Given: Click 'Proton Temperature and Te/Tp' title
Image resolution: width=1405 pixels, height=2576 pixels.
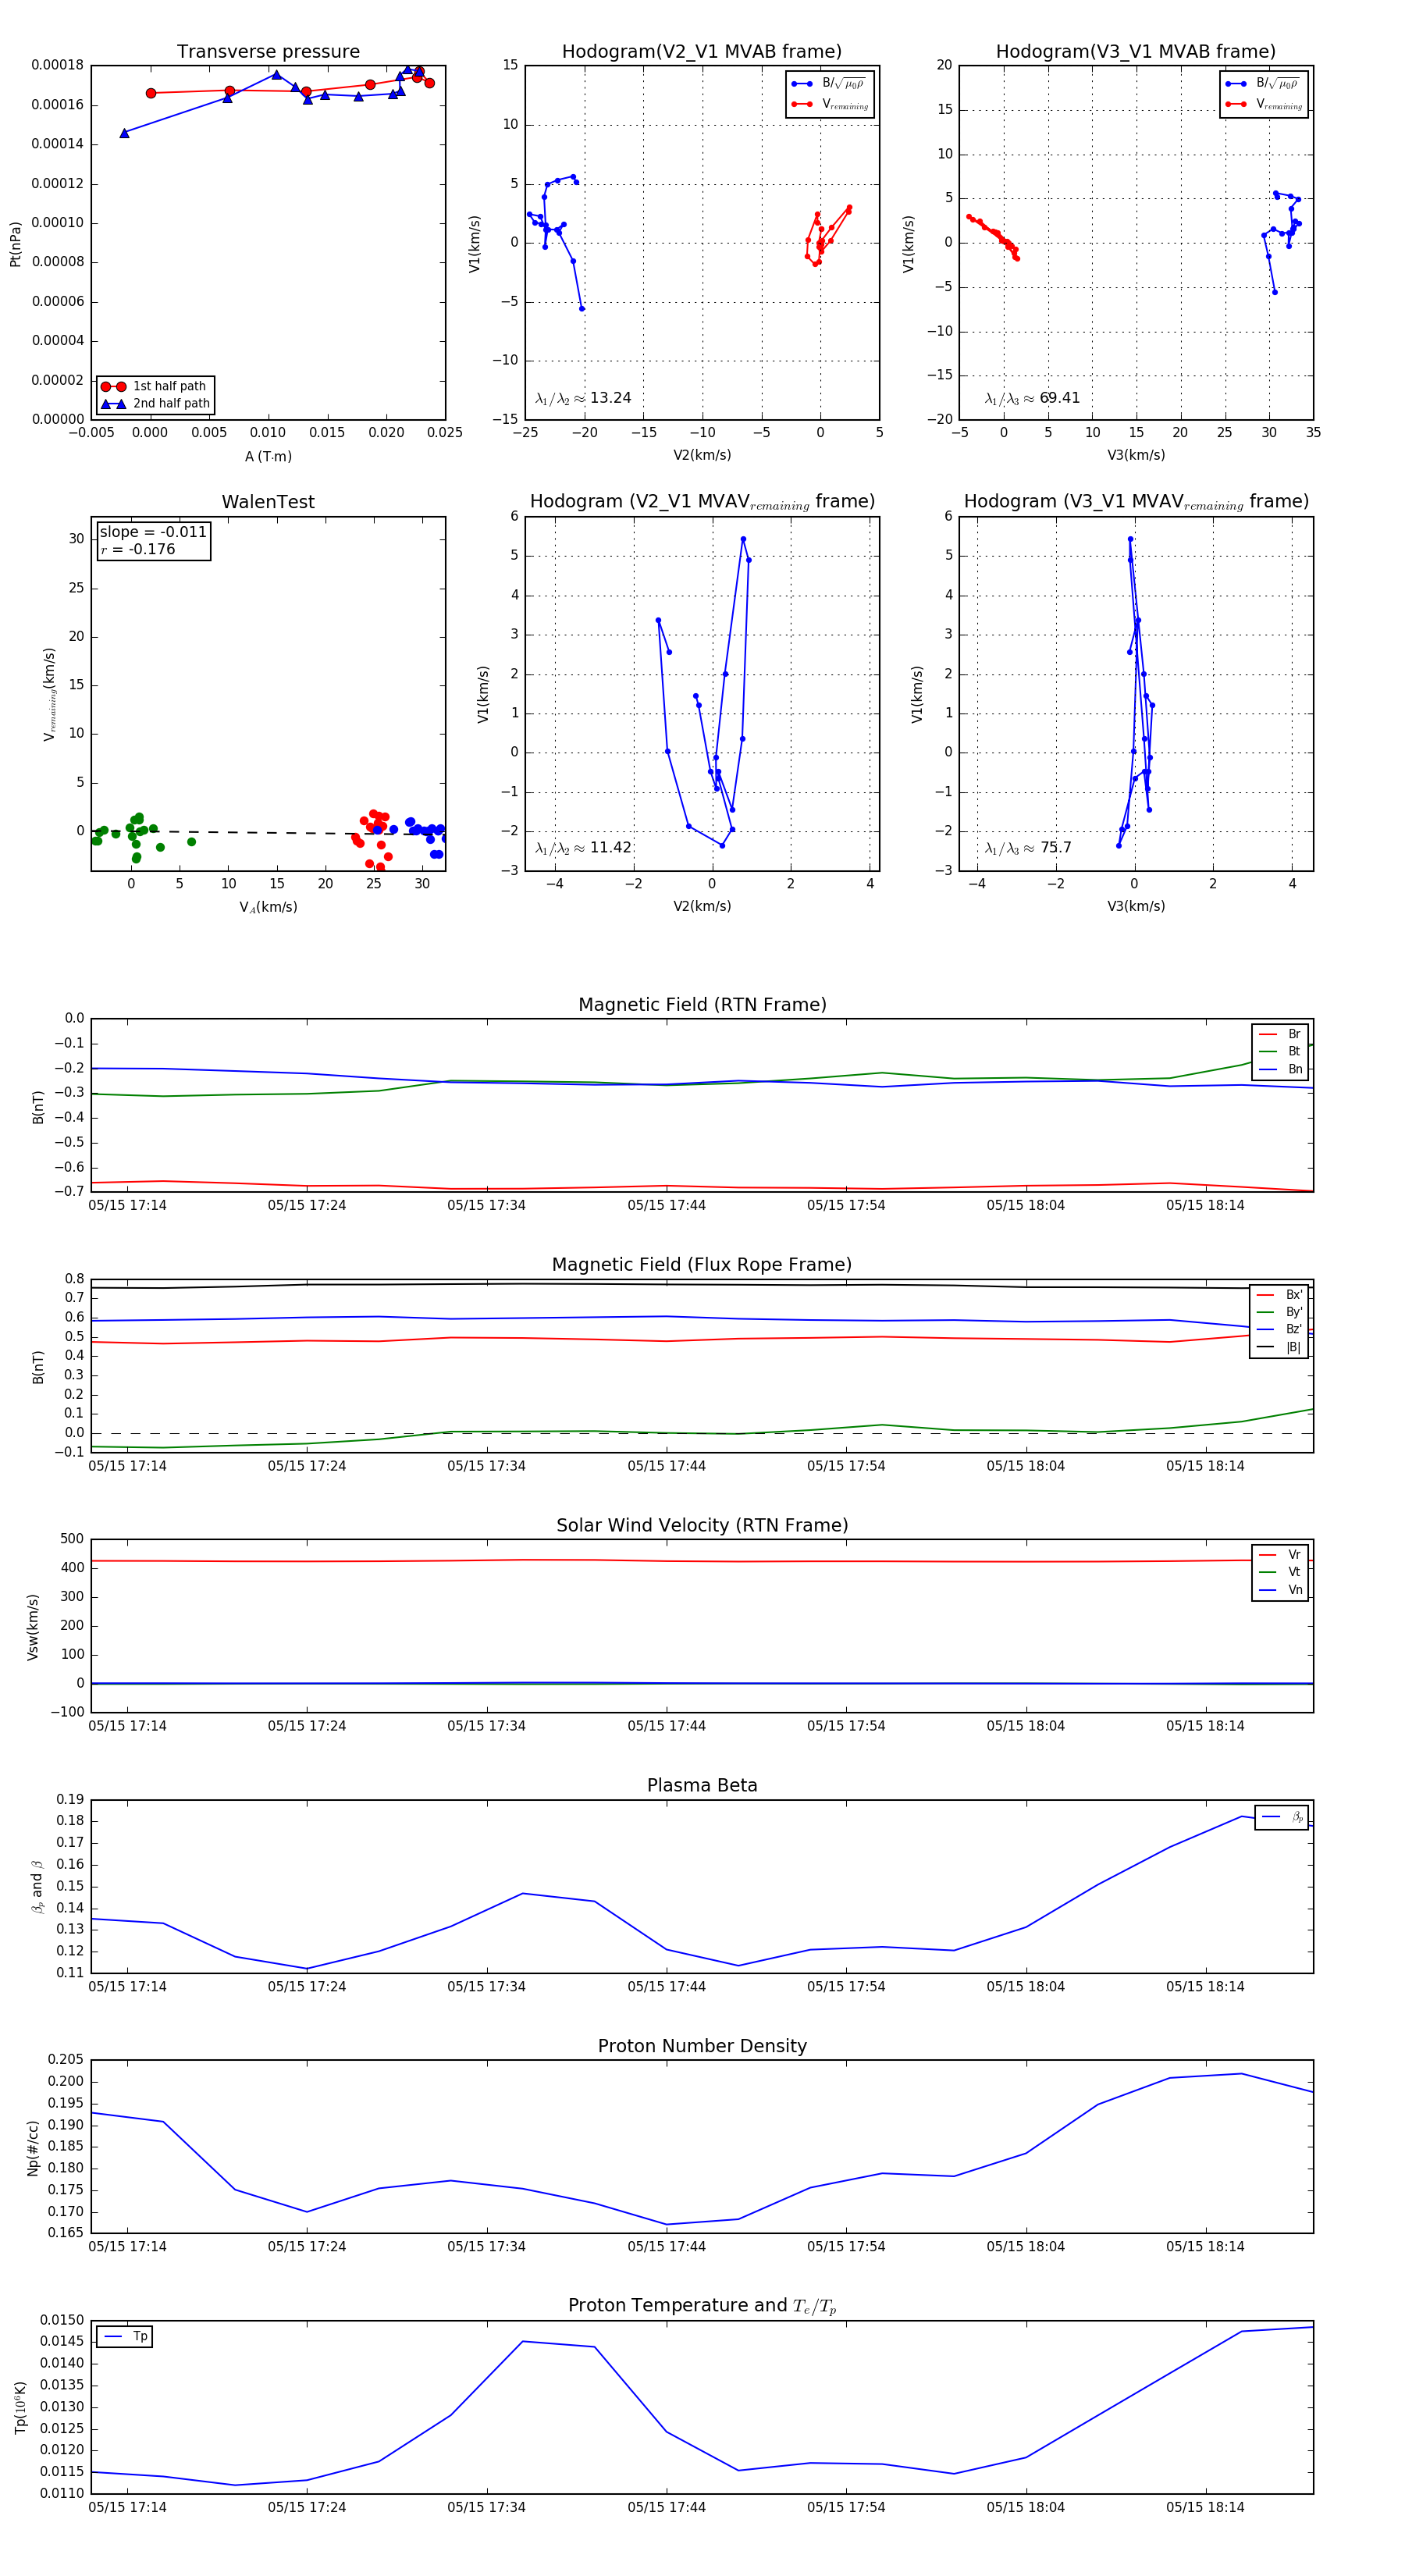Looking at the screenshot, I should (702, 2306).
